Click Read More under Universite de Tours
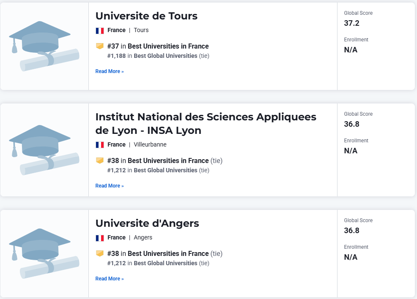417x299 pixels. click(110, 71)
